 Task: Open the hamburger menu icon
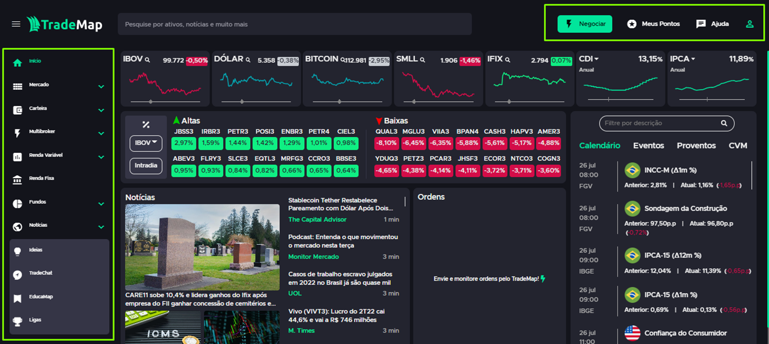tap(16, 24)
